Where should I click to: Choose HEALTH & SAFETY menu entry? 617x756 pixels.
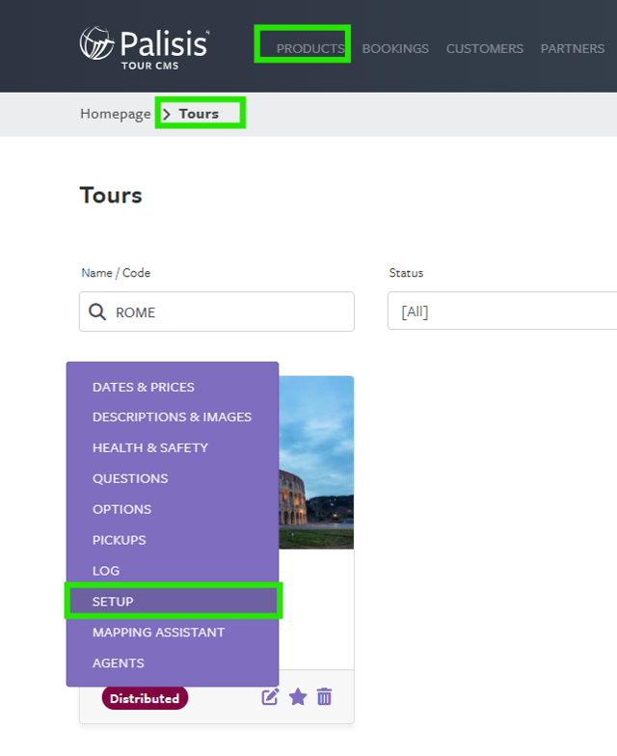150,447
